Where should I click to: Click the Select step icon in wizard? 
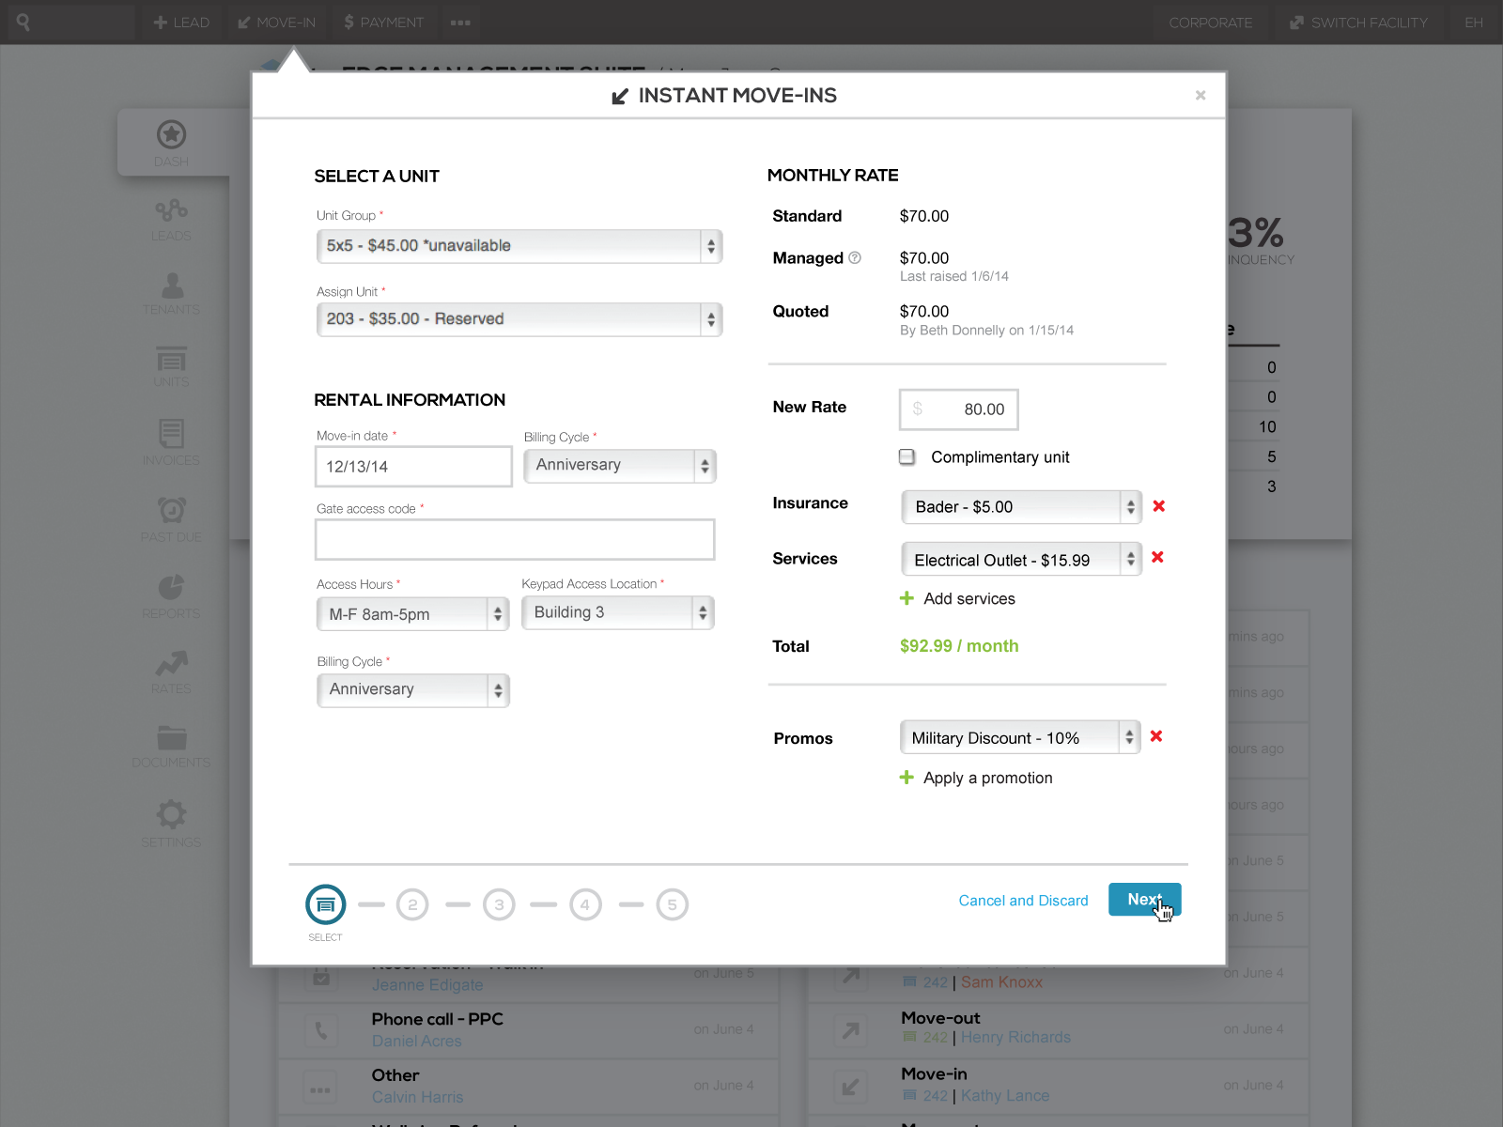click(x=326, y=904)
